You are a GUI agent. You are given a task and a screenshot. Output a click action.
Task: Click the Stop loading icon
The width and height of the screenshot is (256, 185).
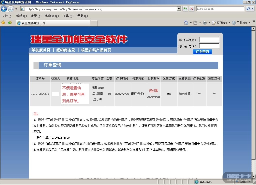192,9
